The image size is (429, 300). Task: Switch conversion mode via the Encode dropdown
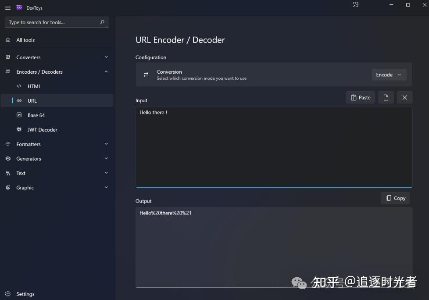[389, 75]
